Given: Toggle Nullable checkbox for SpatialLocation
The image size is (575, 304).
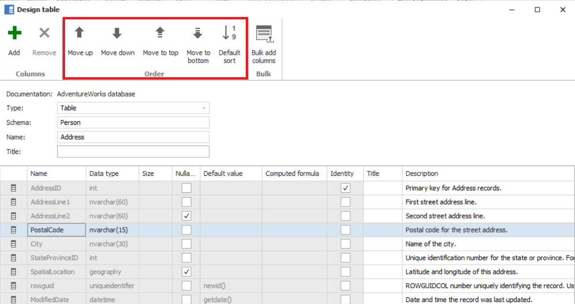Looking at the screenshot, I should click(186, 272).
